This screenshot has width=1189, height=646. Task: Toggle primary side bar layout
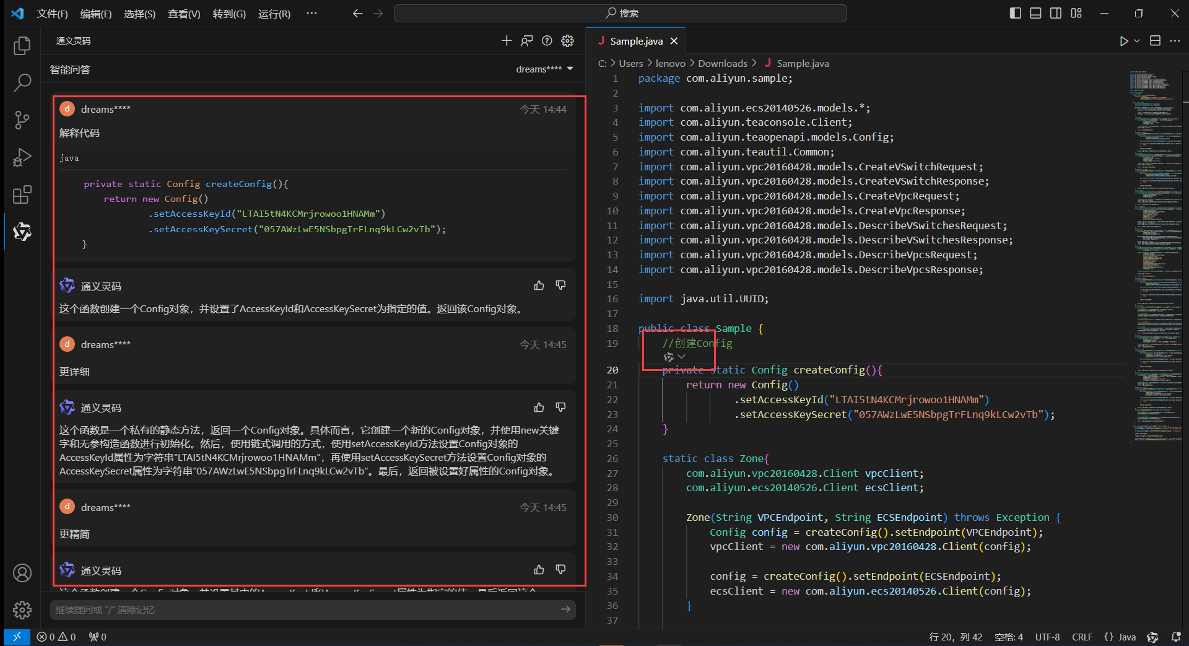point(1015,14)
